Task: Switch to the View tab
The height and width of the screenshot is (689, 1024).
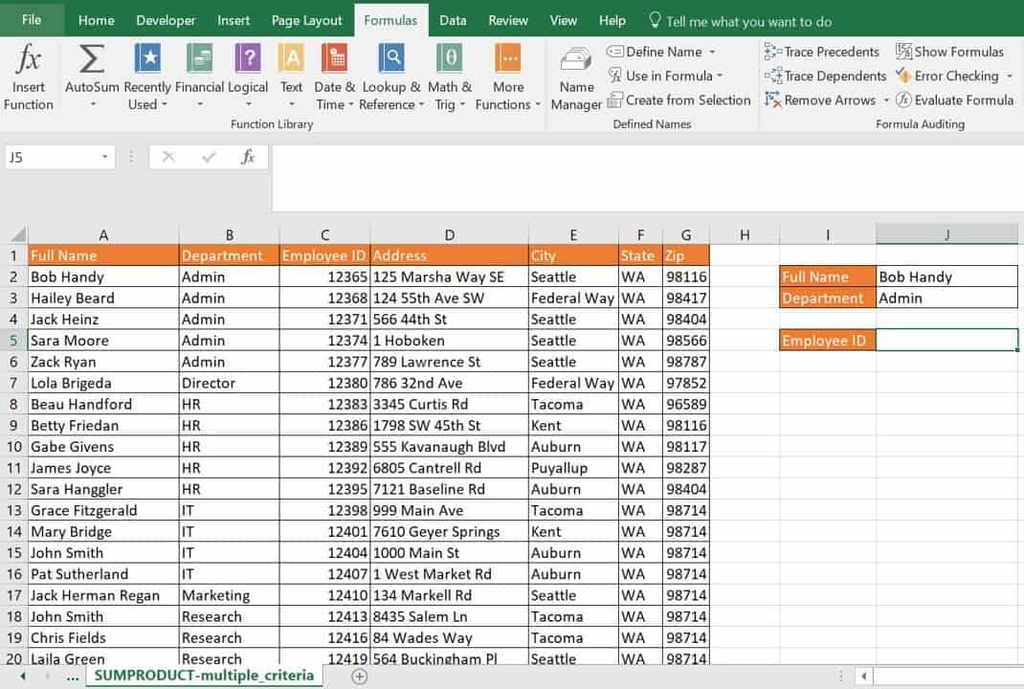Action: point(563,20)
